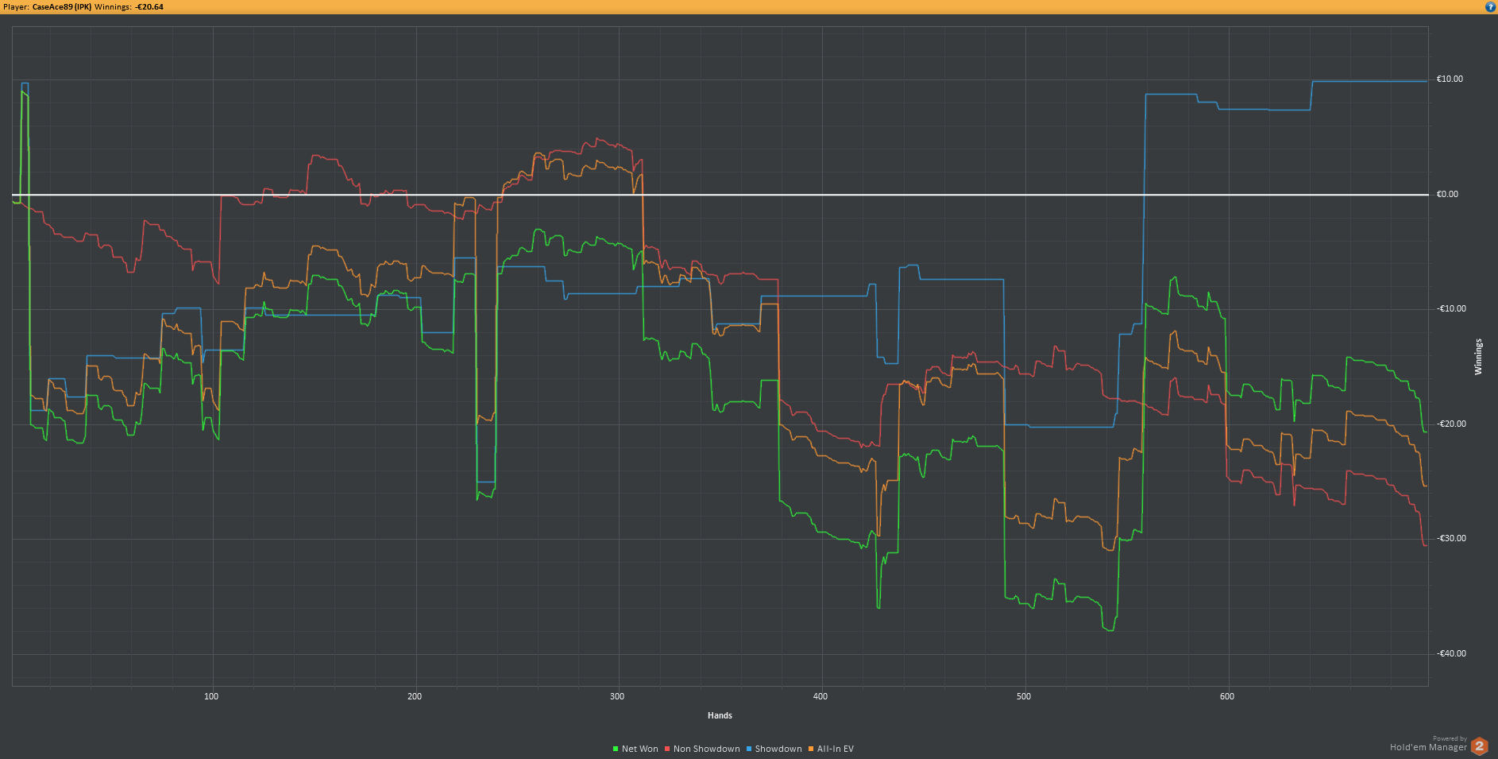Click the "€10.00" y-axis label
The image size is (1498, 759).
tap(1450, 79)
